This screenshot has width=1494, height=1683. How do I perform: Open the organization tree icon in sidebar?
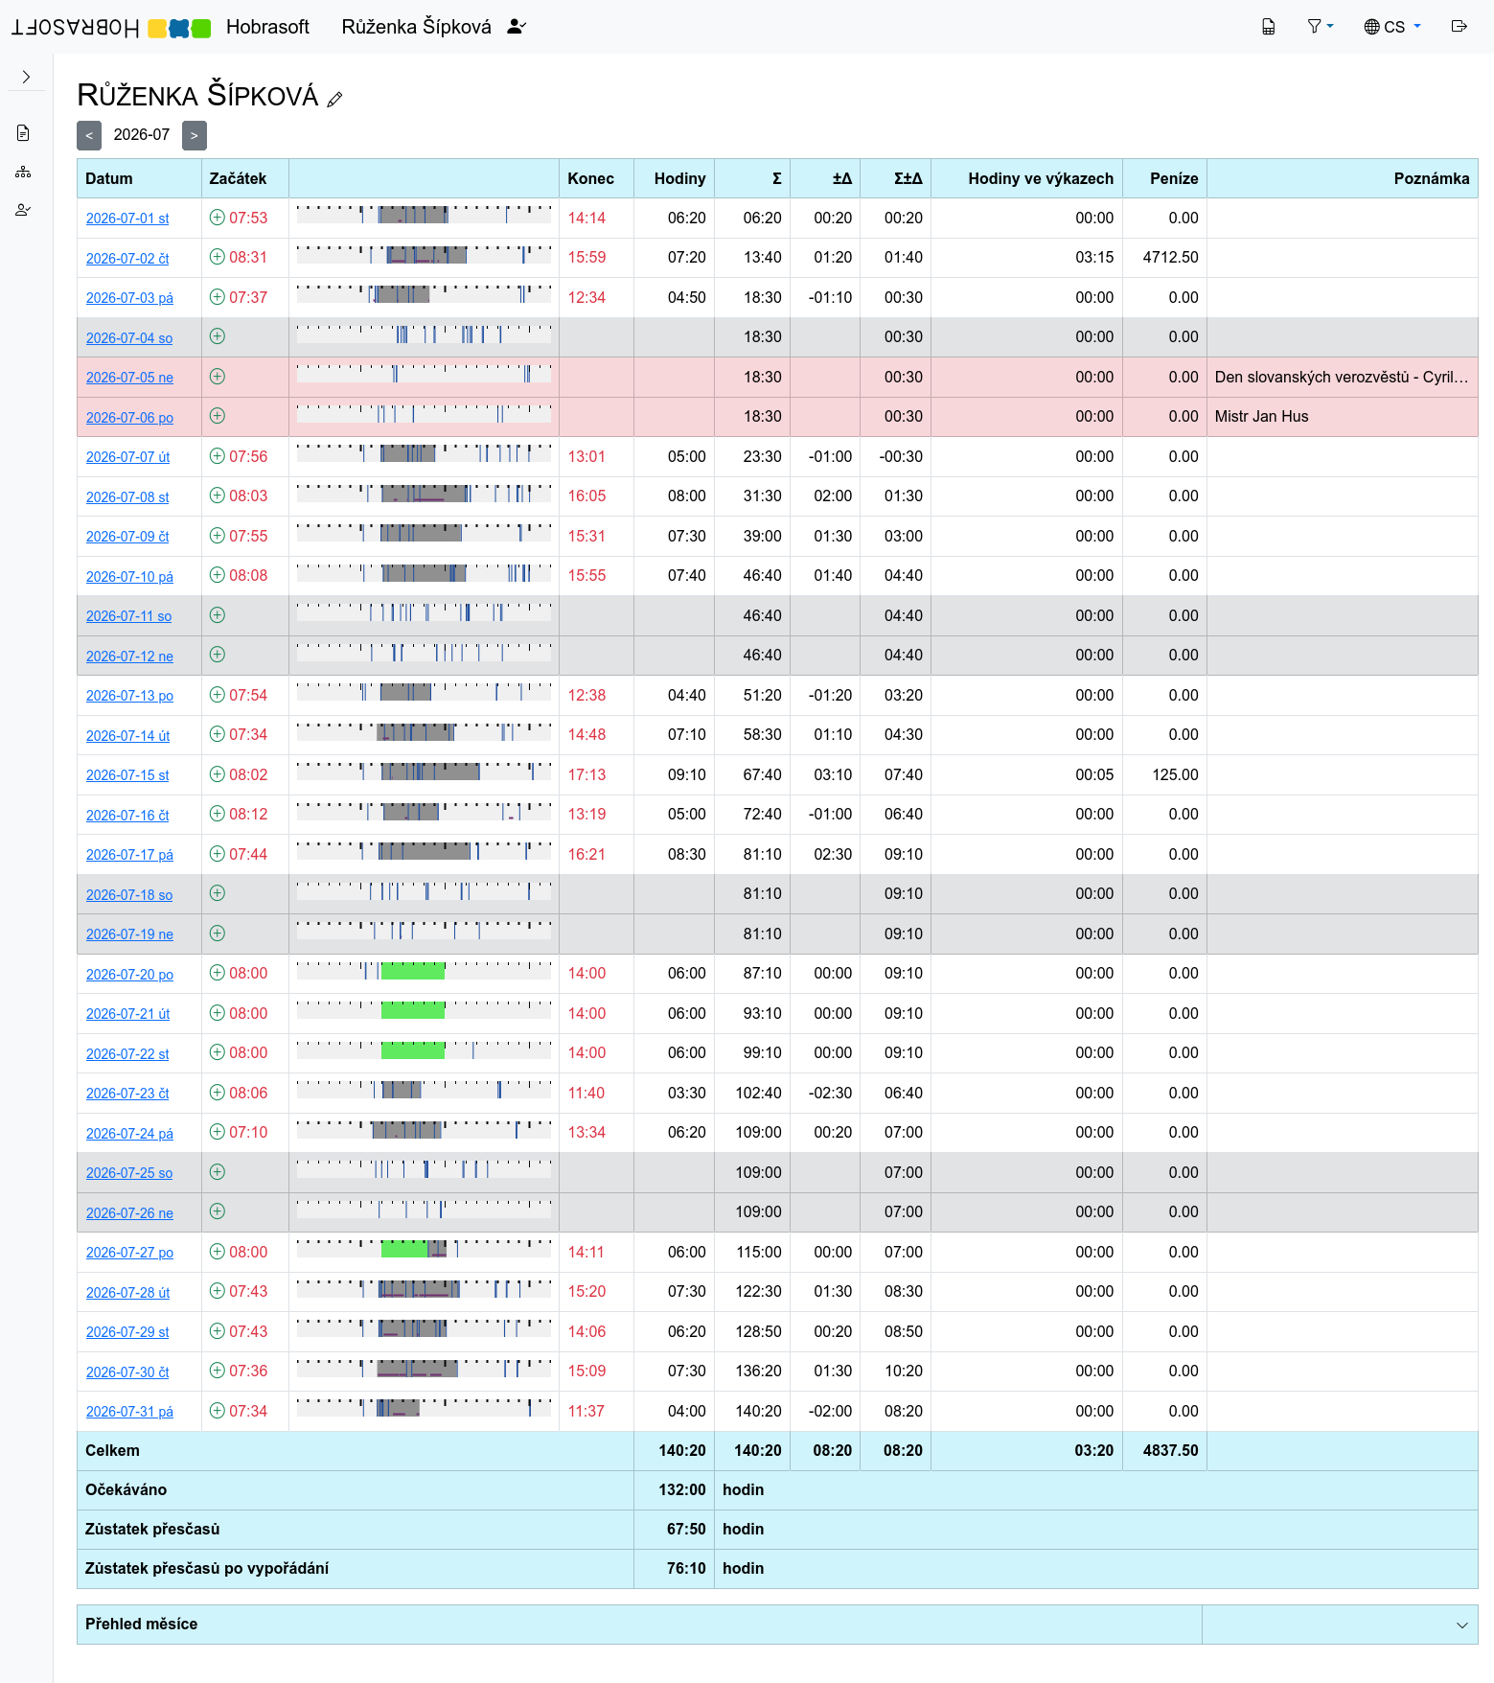23,172
